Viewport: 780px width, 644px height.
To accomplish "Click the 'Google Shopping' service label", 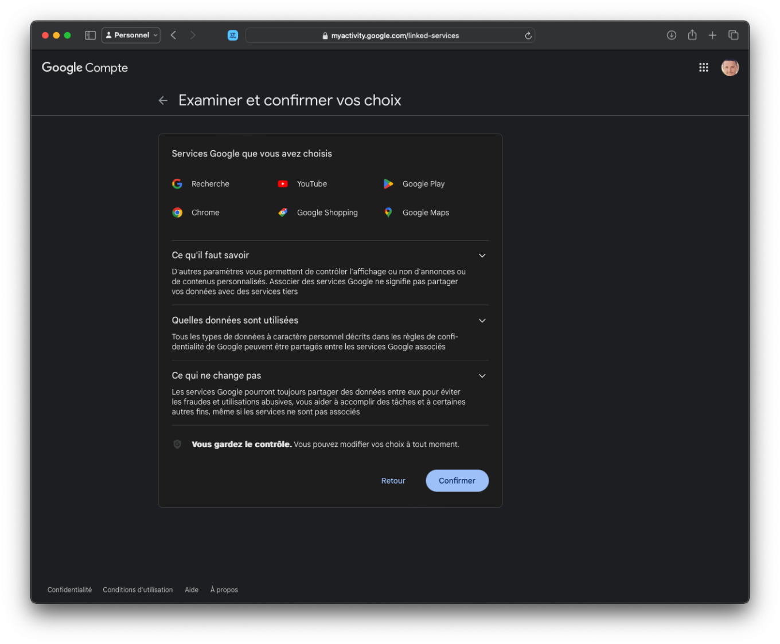I will coord(327,213).
